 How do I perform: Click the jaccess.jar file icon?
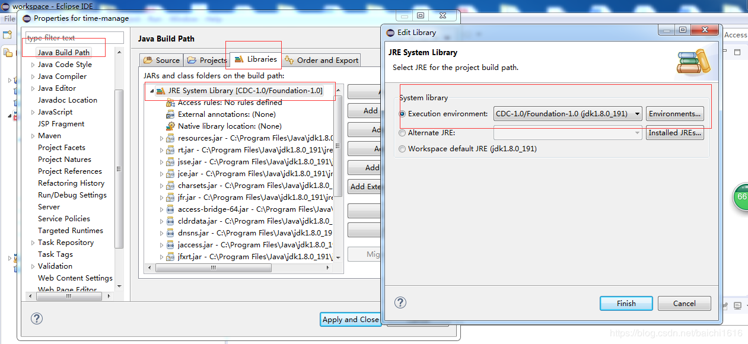tap(171, 245)
